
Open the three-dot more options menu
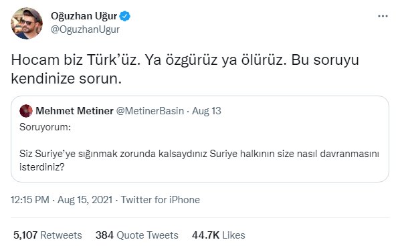point(383,16)
